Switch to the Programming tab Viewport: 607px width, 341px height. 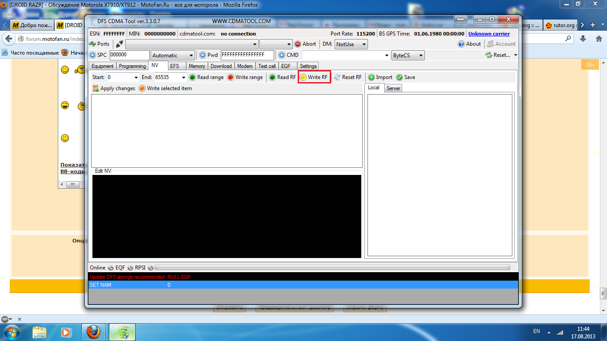tap(132, 66)
